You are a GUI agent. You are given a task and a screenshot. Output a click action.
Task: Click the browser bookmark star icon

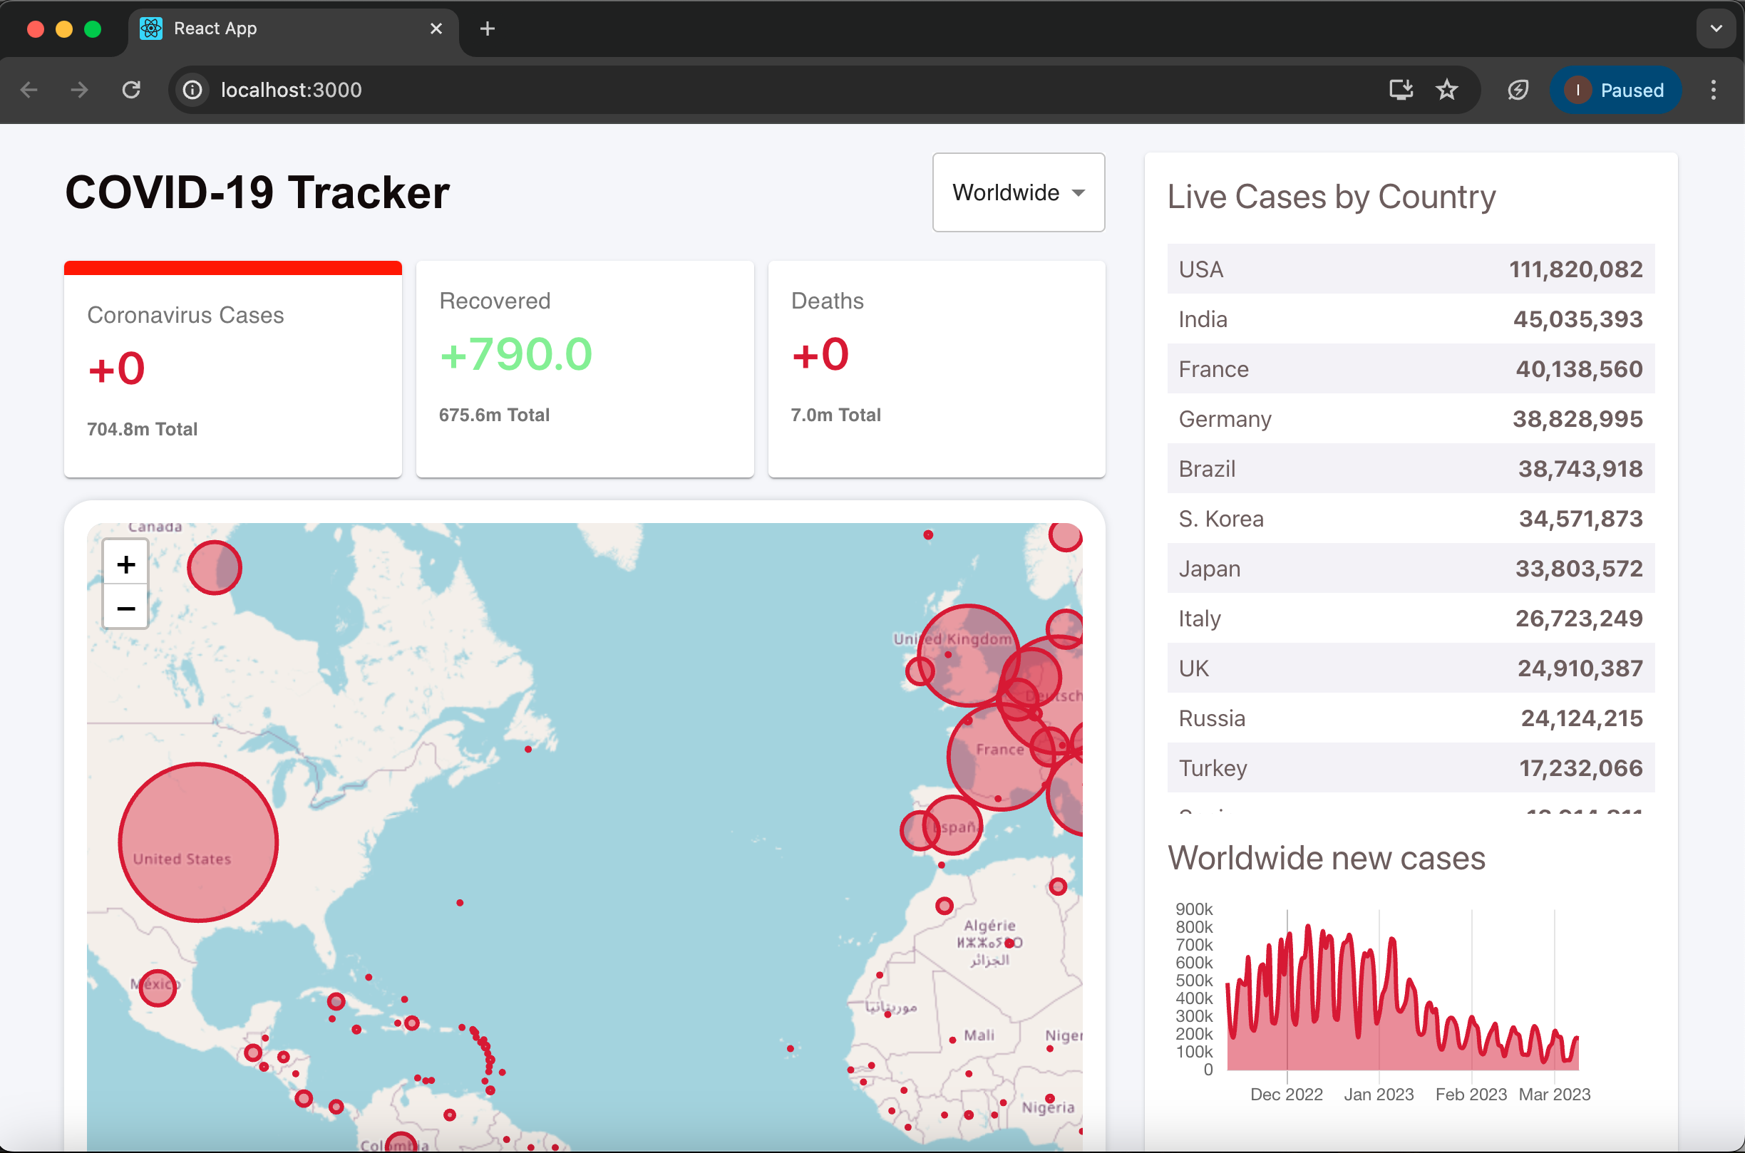1448,90
